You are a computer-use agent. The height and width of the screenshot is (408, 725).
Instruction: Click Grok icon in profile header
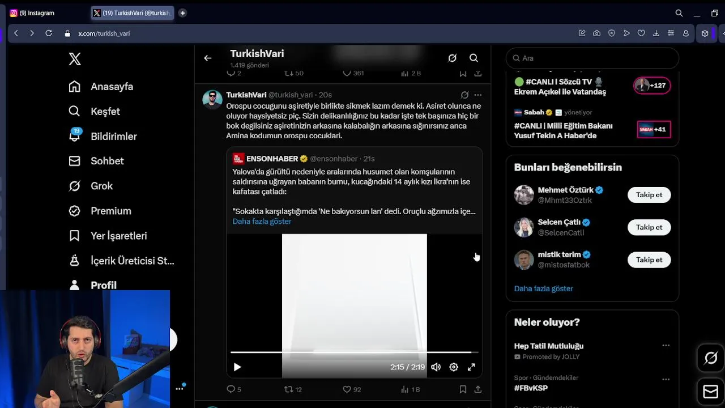click(452, 58)
